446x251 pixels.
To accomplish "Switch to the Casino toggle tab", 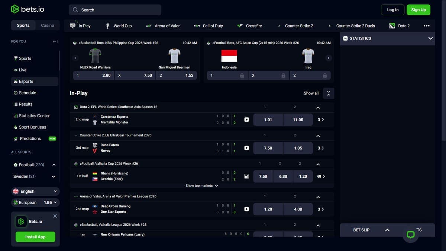I will [x=47, y=25].
